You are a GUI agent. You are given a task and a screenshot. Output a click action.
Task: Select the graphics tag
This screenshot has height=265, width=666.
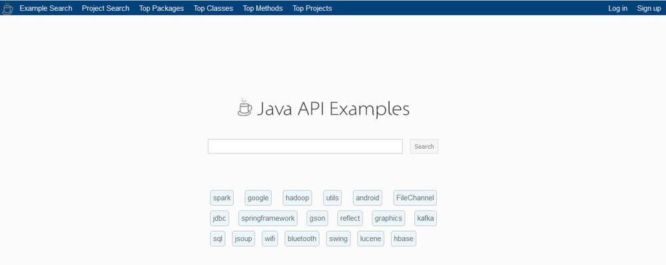(x=388, y=219)
